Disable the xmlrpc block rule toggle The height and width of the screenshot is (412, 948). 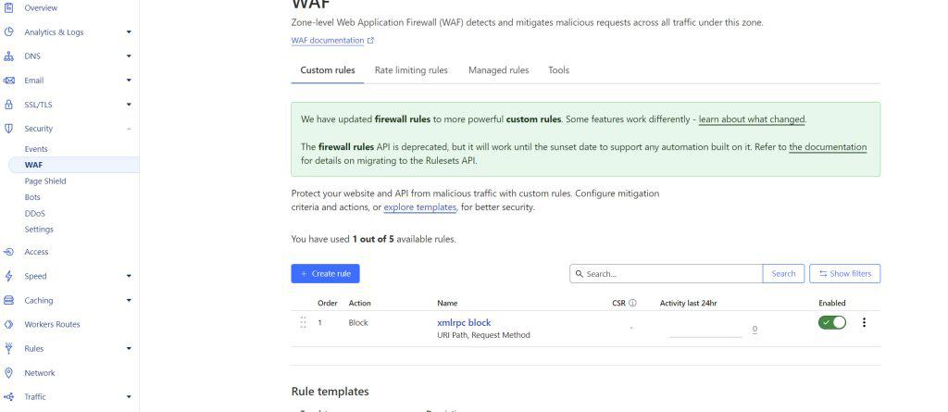click(x=831, y=323)
